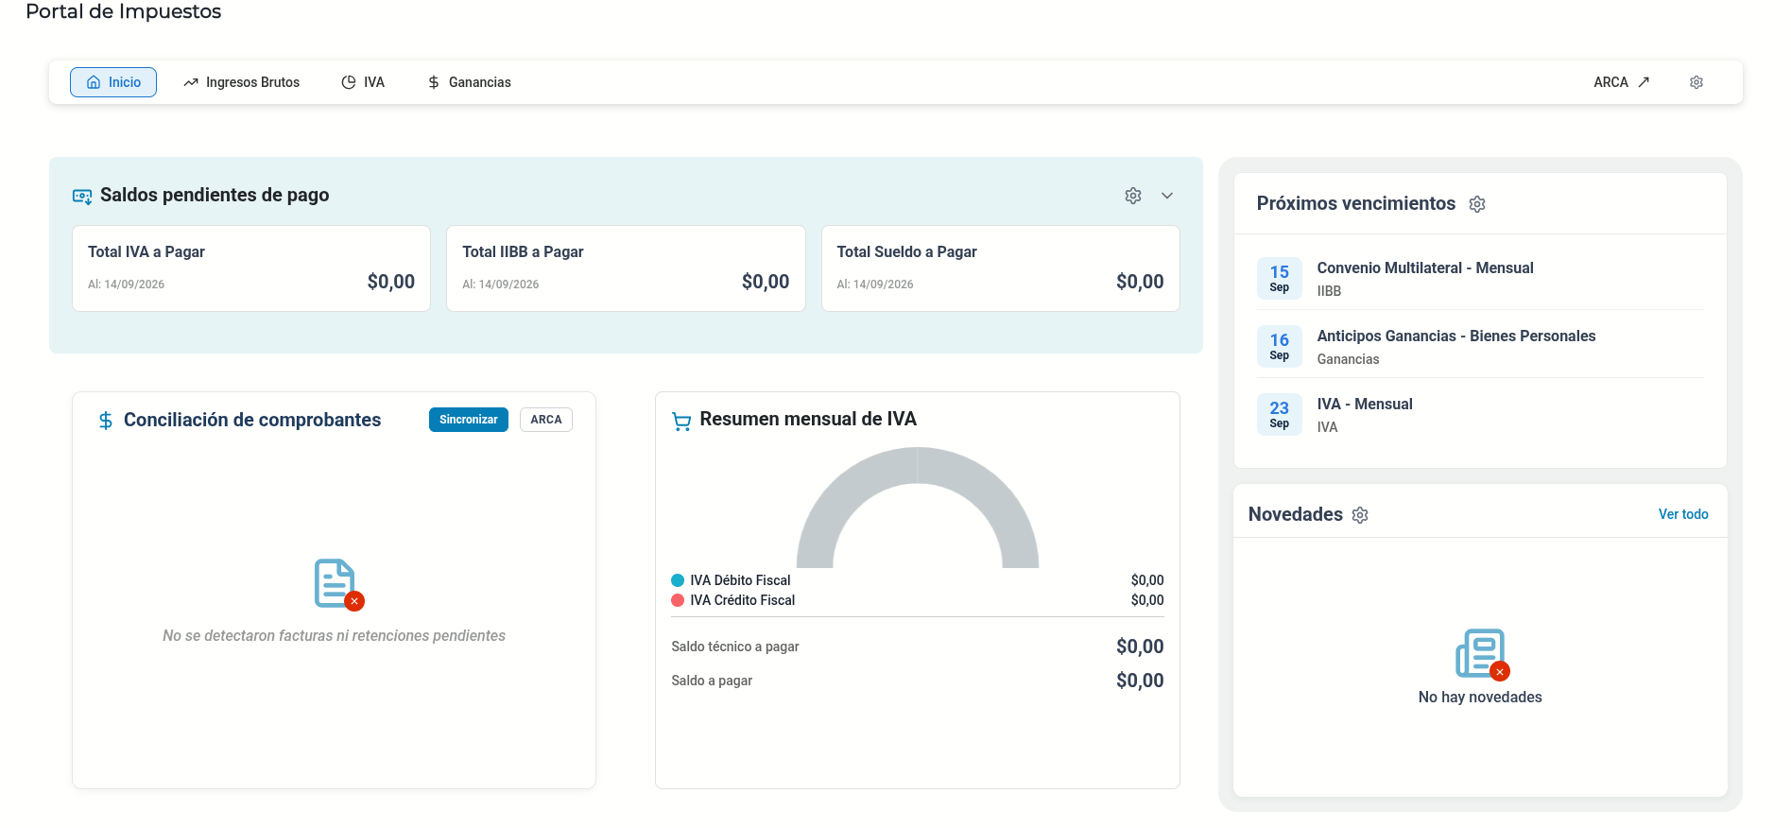Click the cart icon beside Resumen mensual de IVA

[x=681, y=421]
